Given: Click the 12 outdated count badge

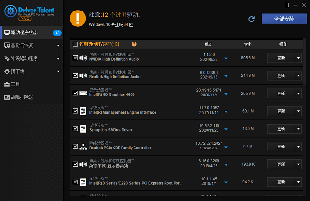Looking at the screenshot, I should click(x=57, y=33).
